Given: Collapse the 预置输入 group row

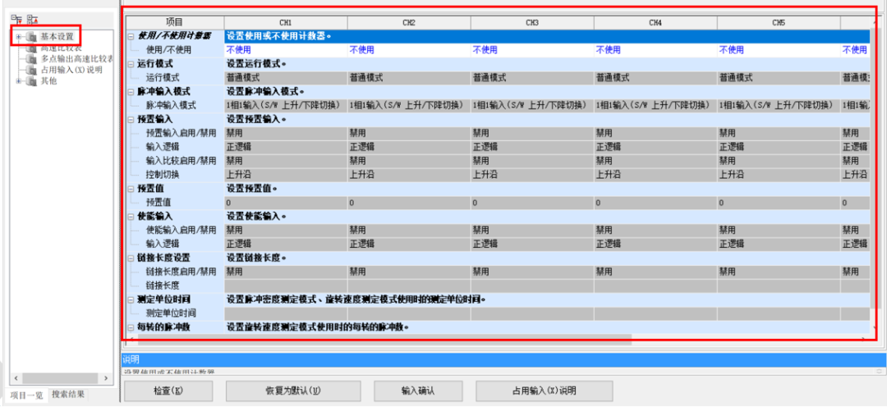Looking at the screenshot, I should point(131,119).
